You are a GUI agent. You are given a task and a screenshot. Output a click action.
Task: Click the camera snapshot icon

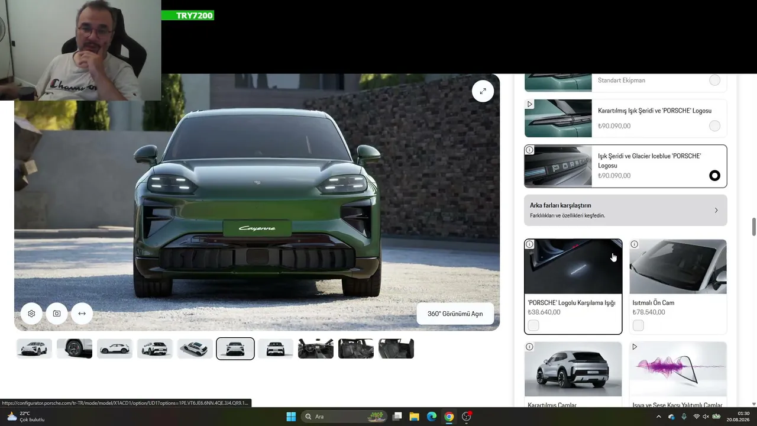pos(57,314)
